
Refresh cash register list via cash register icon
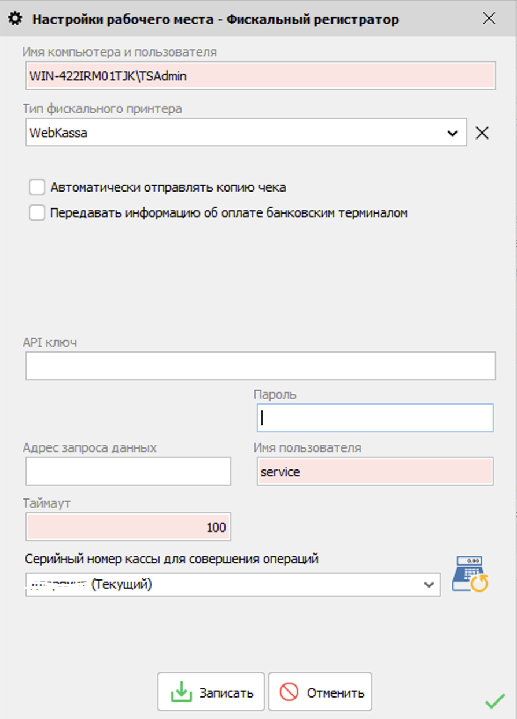[469, 575]
